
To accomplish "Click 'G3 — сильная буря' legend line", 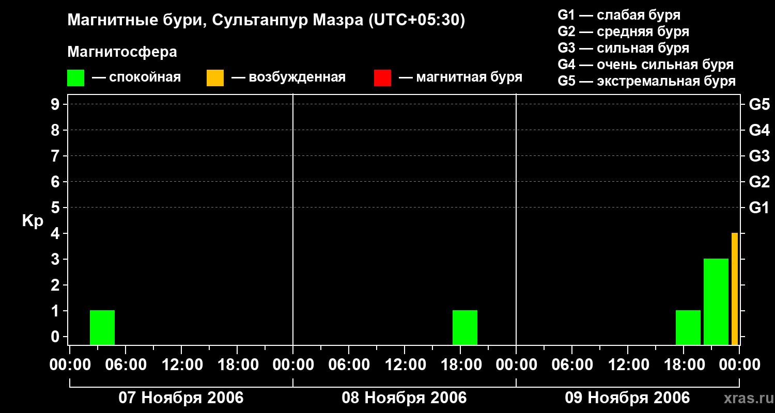I will pyautogui.click(x=623, y=48).
